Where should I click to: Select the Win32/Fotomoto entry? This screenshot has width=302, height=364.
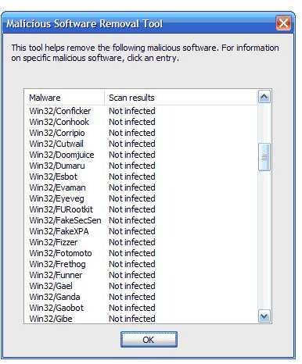(x=60, y=253)
